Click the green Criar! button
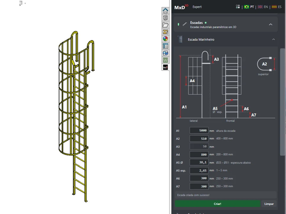This screenshot has width=286, height=214. pos(217,204)
